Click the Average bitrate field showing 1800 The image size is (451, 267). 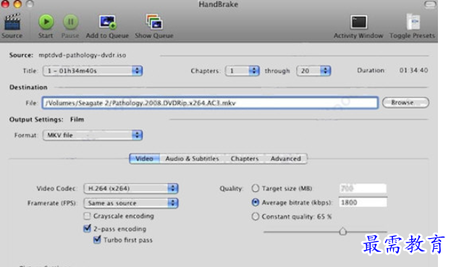363,203
